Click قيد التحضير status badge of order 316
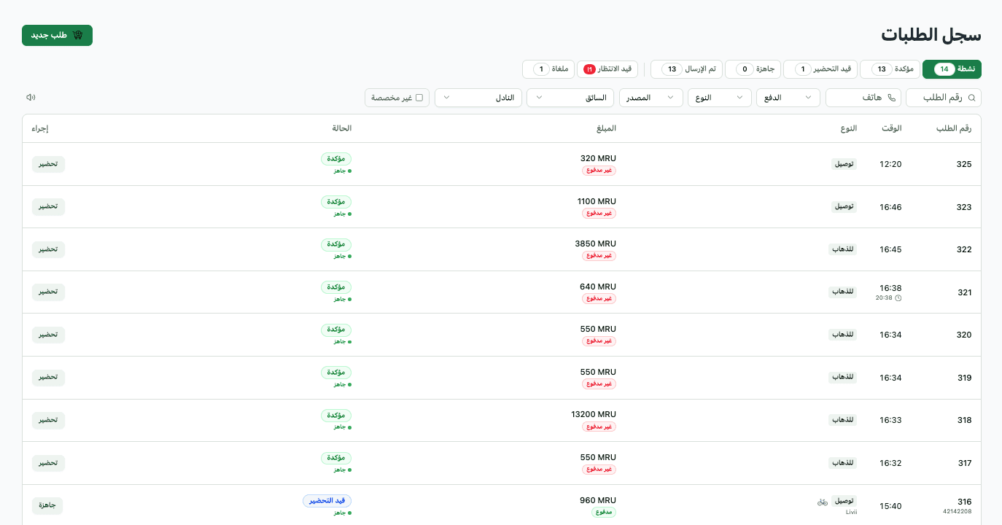This screenshot has width=1002, height=525. 327,501
